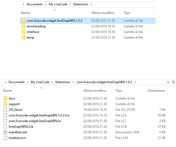Expand chevron after Documenti in upper breadcrumb
This screenshot has width=176, height=147.
point(45,5)
